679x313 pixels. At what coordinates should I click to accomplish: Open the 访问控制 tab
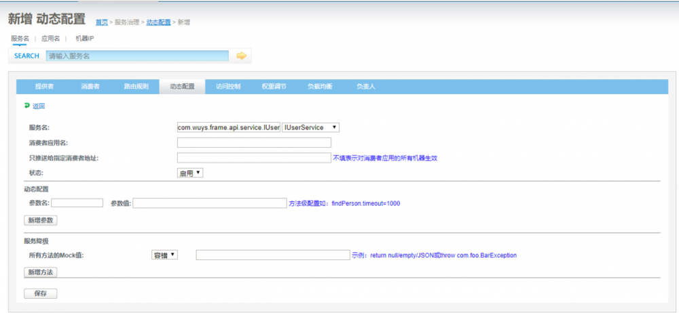coord(228,87)
